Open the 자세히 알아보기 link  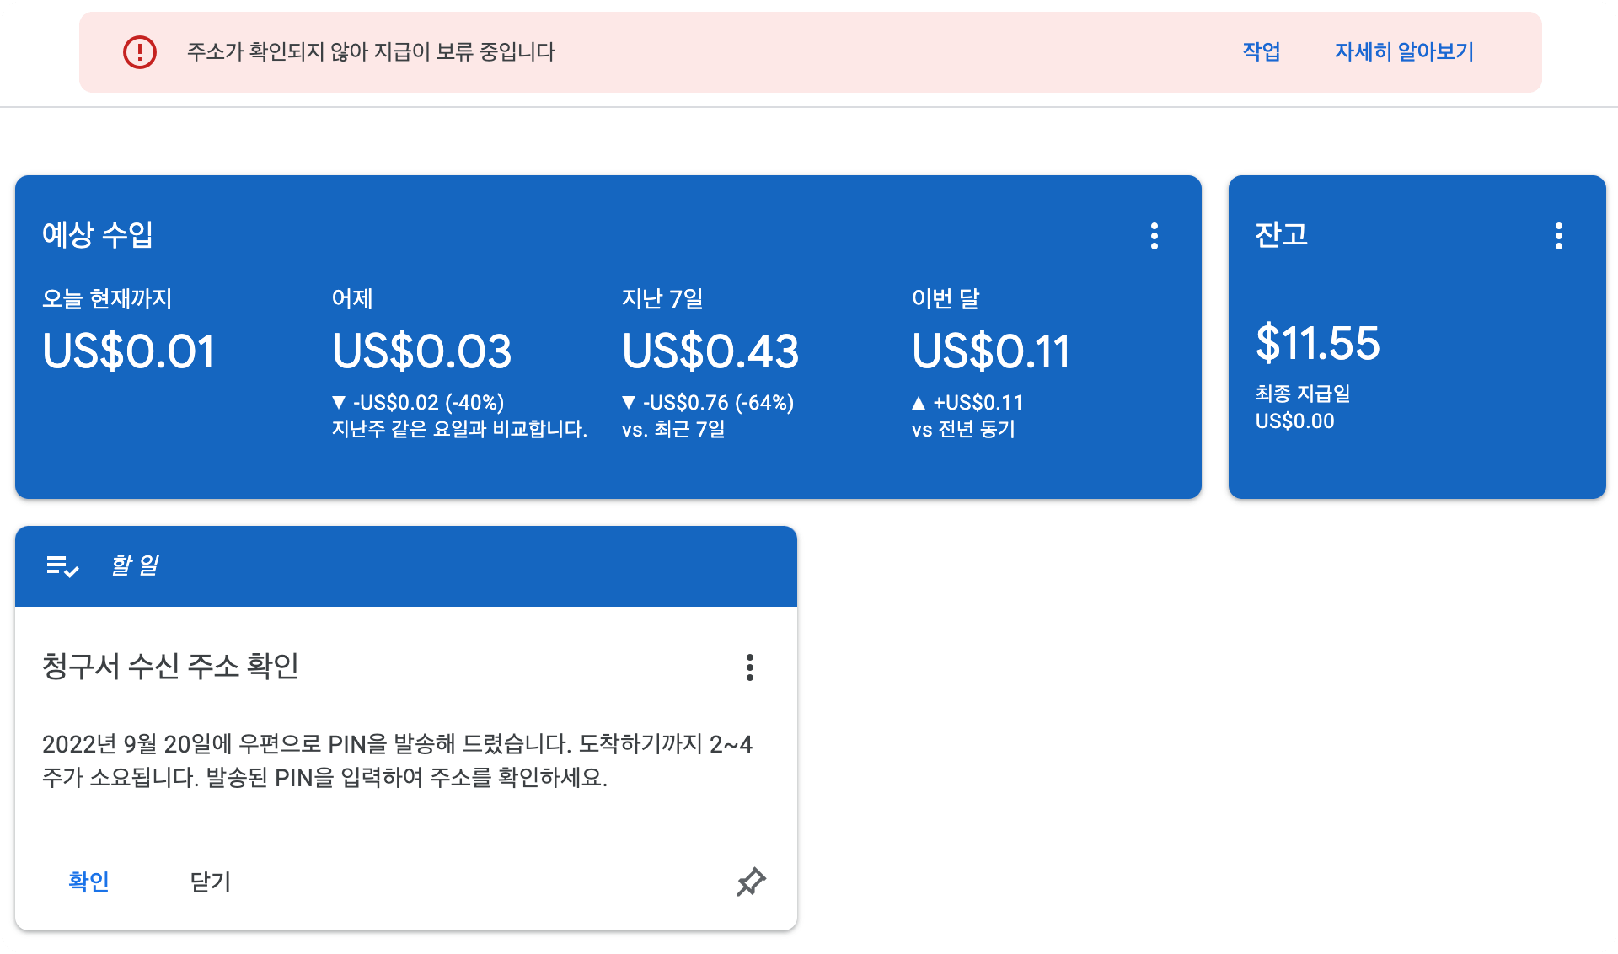pos(1404,52)
